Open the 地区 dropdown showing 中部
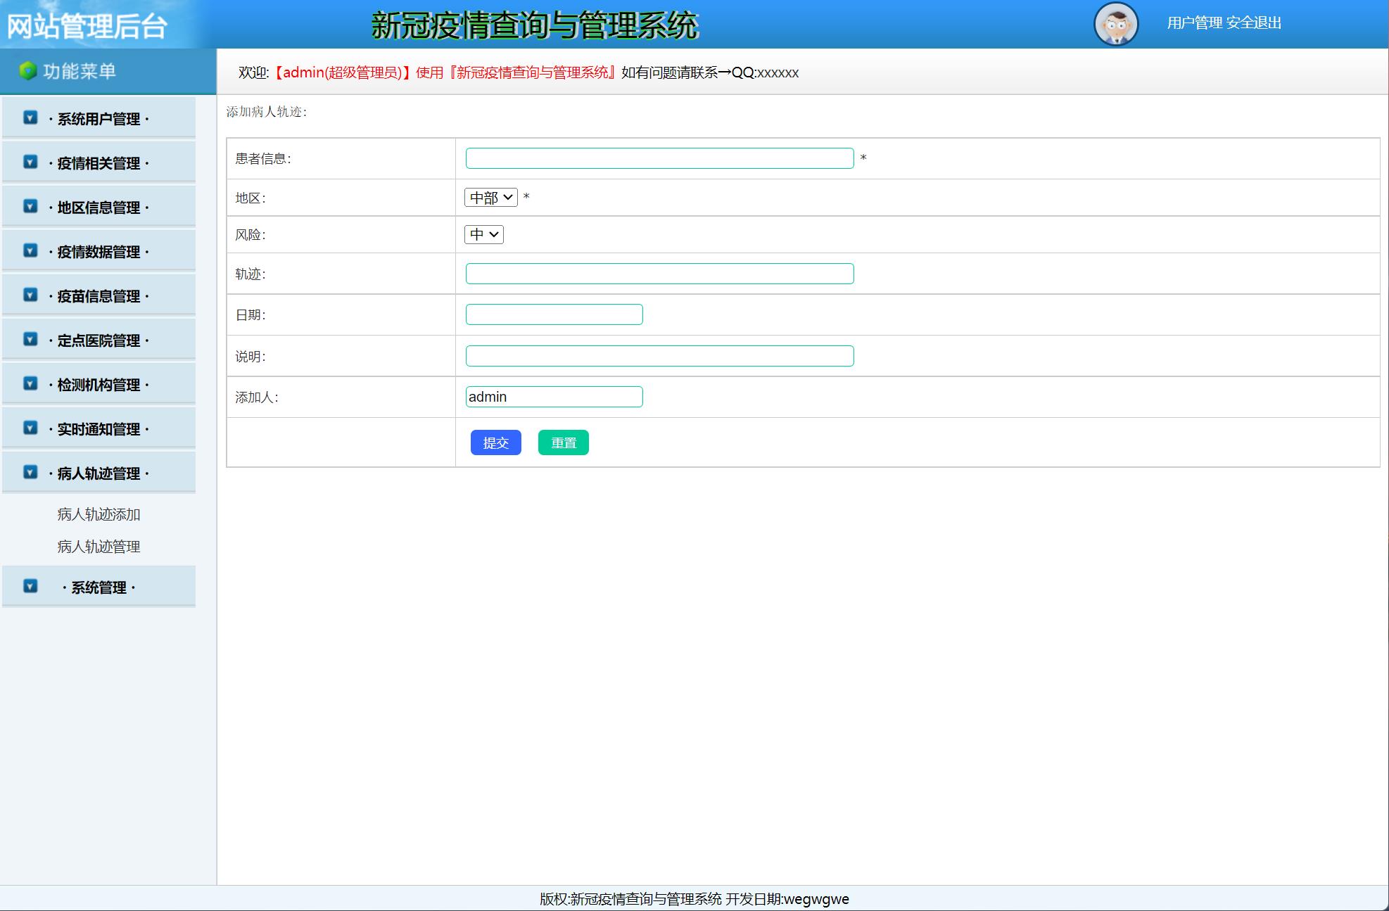 [x=490, y=198]
